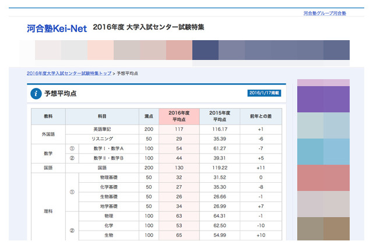Image resolution: width=373 pixels, height=248 pixels.
Task: Select the 予想平均点 section heading
Action: pyautogui.click(x=61, y=94)
